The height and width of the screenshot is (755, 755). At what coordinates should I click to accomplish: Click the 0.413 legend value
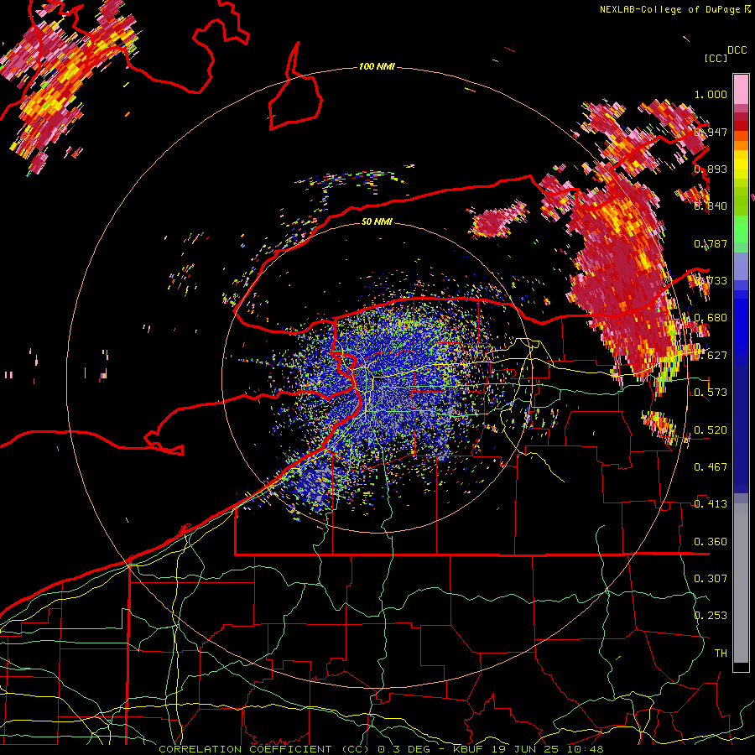(x=711, y=504)
